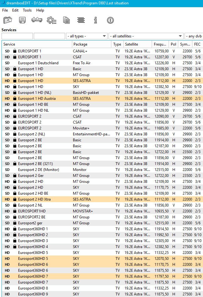This screenshot has height=297, width=203.
Task: Open FTP transfer to receiver icon
Action: point(37,20)
